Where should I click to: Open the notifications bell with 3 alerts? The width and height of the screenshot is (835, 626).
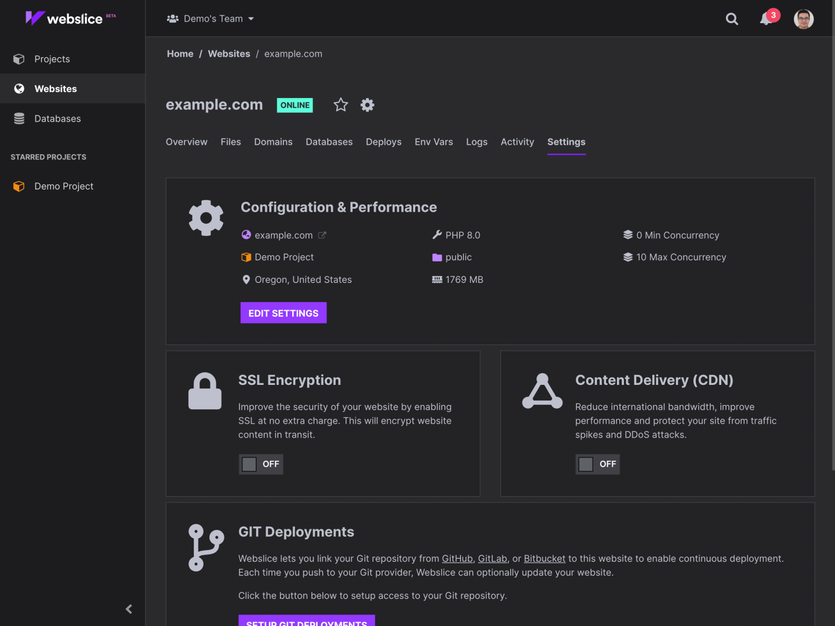(764, 19)
